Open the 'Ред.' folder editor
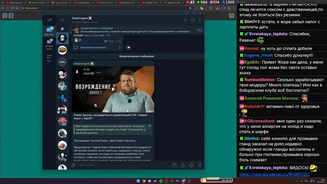Screen dimensions: 327x184 coord(49,58)
